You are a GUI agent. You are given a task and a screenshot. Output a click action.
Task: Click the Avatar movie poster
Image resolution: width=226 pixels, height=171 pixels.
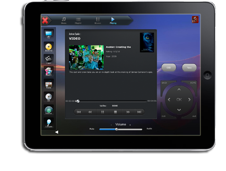point(147,43)
